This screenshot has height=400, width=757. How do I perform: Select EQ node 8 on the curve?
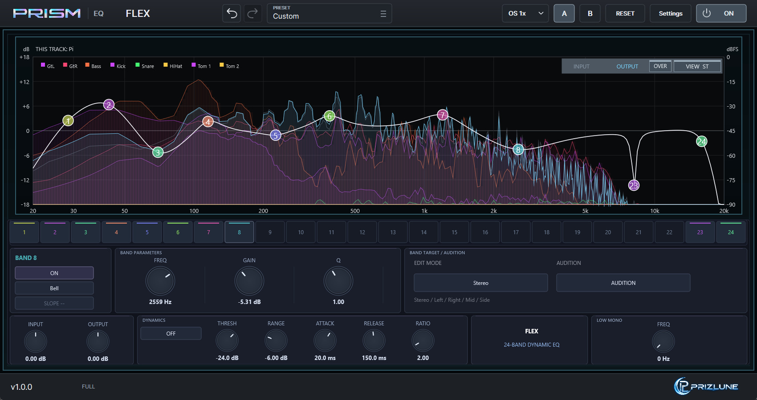tap(518, 150)
